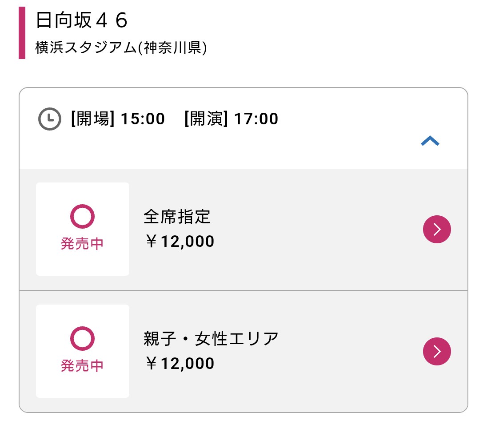Click the clock icon beside door time
Screen dimensions: 487x428
click(49, 119)
